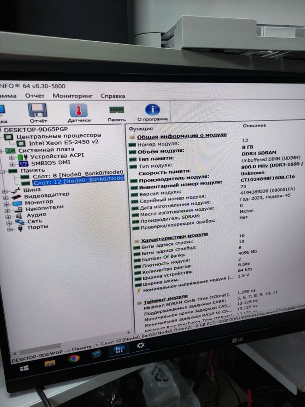Click the SMBIOS DMI chip icon
The height and width of the screenshot is (407, 305).
pos(23,164)
